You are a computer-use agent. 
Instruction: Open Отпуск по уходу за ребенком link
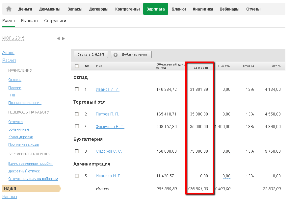click(x=33, y=179)
